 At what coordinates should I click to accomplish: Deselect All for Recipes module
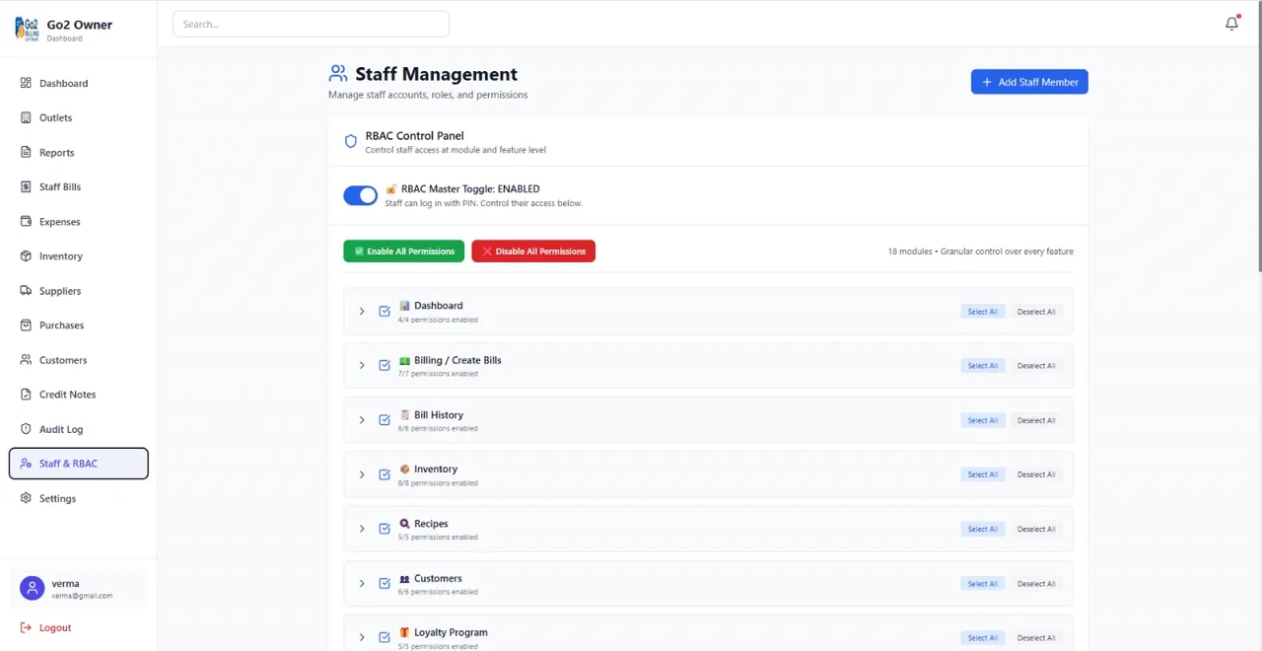(1036, 529)
